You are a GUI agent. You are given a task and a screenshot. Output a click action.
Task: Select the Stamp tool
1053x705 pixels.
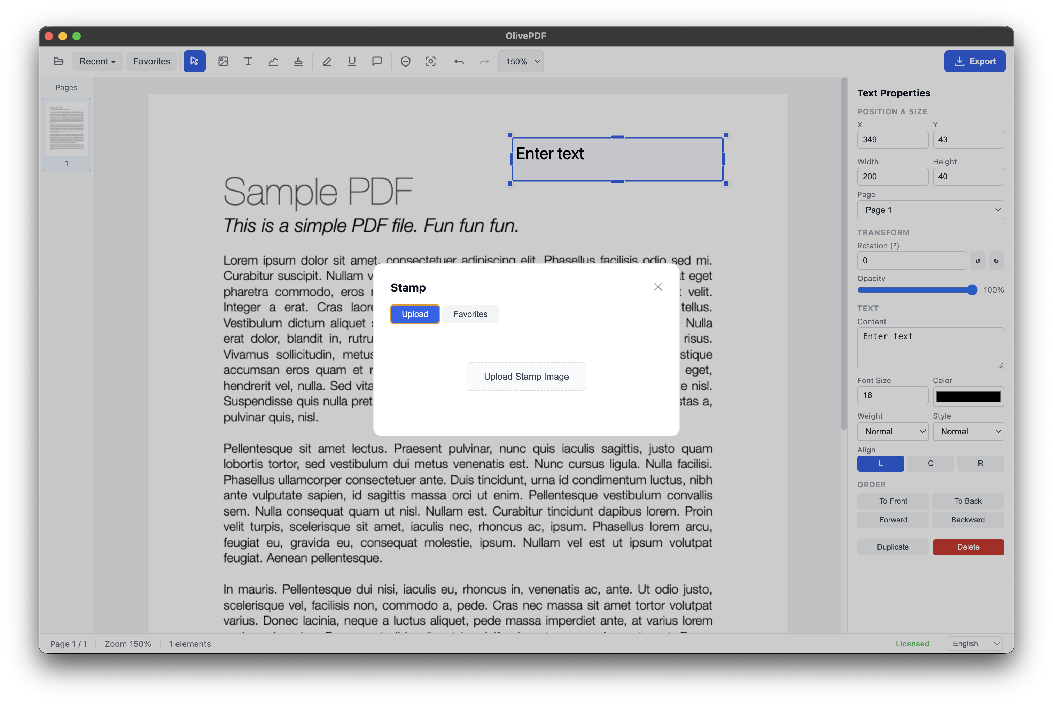pyautogui.click(x=298, y=61)
